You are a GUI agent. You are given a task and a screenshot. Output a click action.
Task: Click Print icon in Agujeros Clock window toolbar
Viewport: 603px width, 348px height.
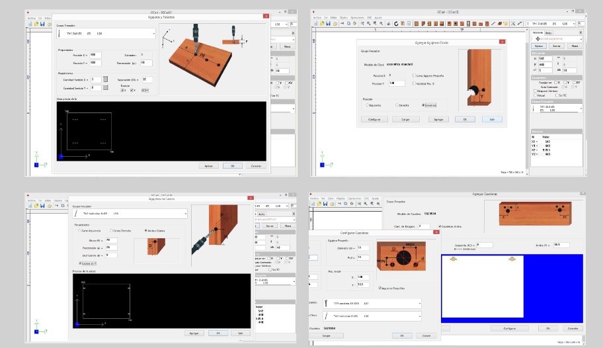[335, 23]
